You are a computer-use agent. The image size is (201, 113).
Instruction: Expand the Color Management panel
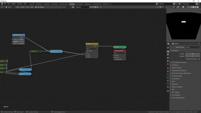[x=178, y=98]
